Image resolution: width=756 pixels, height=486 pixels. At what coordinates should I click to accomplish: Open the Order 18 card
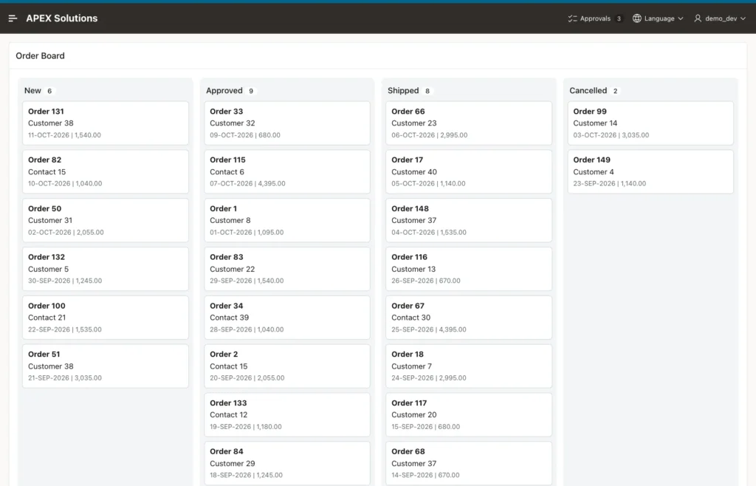[469, 366]
